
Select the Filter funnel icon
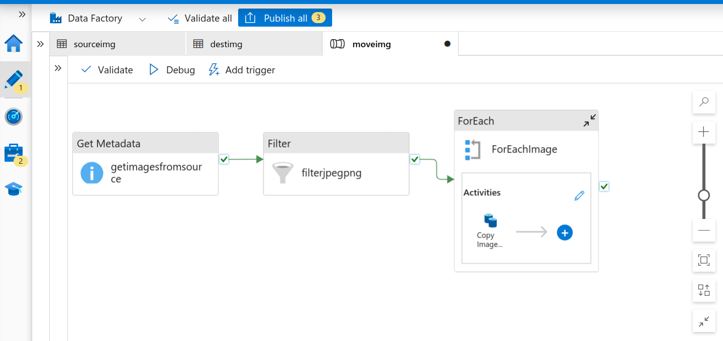tap(282, 173)
